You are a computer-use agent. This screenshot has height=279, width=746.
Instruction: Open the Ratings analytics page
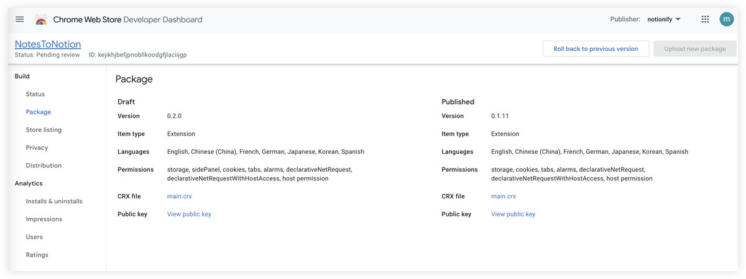pos(37,255)
